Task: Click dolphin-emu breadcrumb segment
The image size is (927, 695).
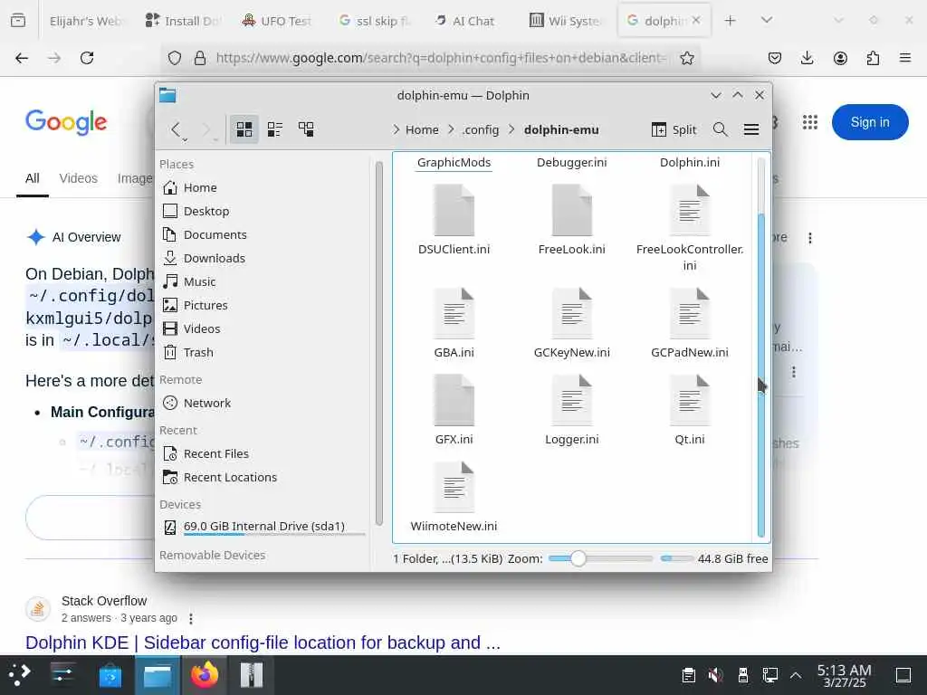Action: point(561,129)
